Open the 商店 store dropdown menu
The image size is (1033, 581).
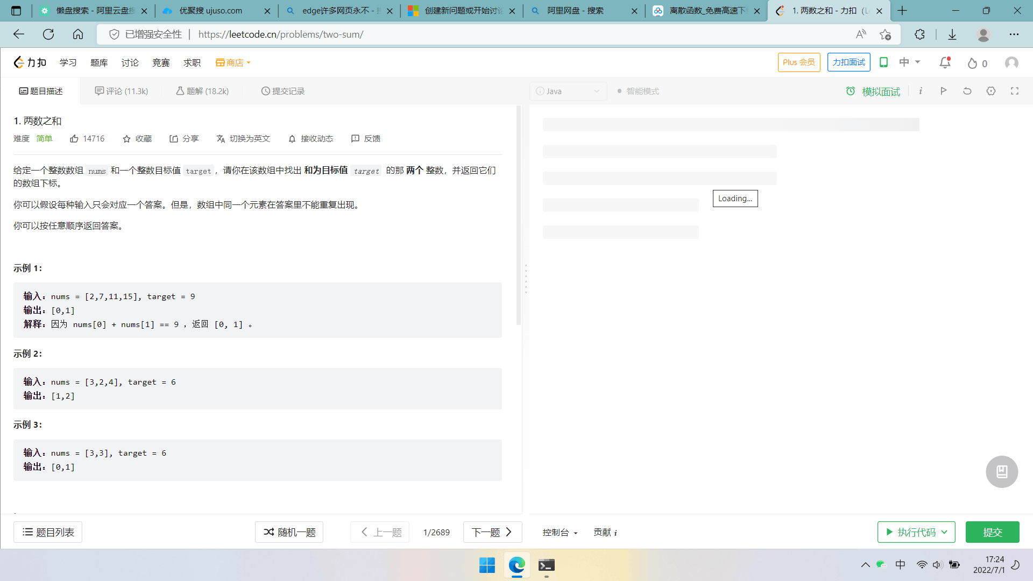tap(234, 63)
